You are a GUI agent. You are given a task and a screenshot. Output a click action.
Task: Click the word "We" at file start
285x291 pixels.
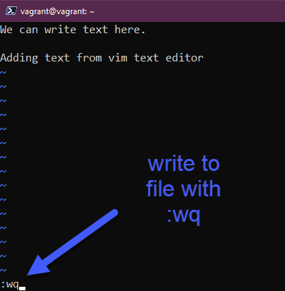[x=6, y=30]
